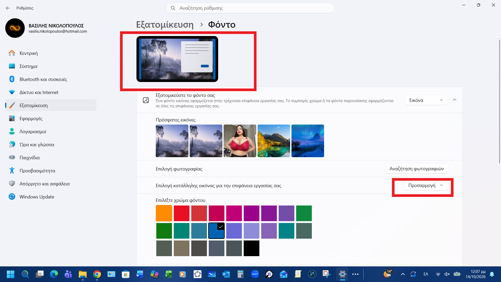Switch ΕΛ input language
This screenshot has width=501, height=282.
[x=426, y=274]
